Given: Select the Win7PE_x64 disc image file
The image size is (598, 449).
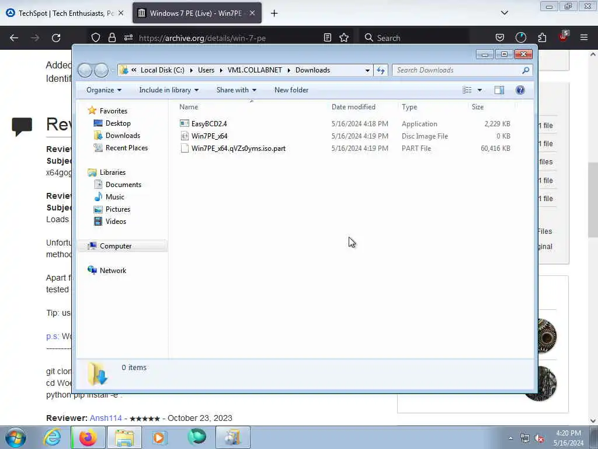Looking at the screenshot, I should 210,136.
